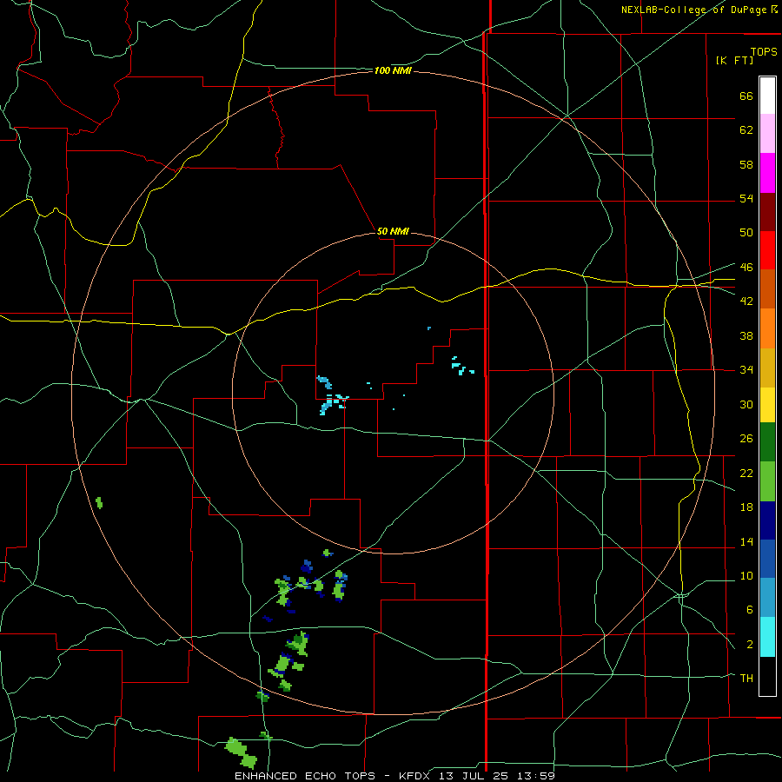Image resolution: width=782 pixels, height=782 pixels.
Task: Click the legend value '42'
Action: (x=746, y=302)
